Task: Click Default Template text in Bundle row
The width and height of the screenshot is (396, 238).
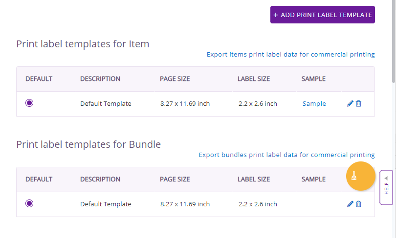Action: (x=106, y=204)
